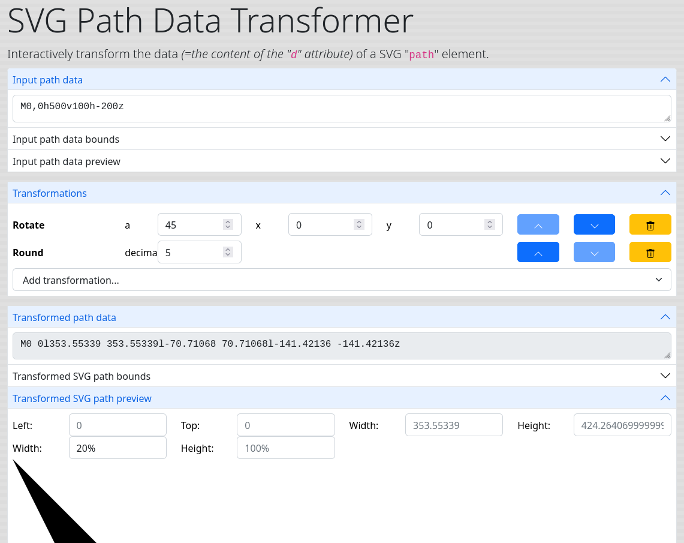The width and height of the screenshot is (684, 543).
Task: Open the Add transformation dropdown
Action: 342,280
